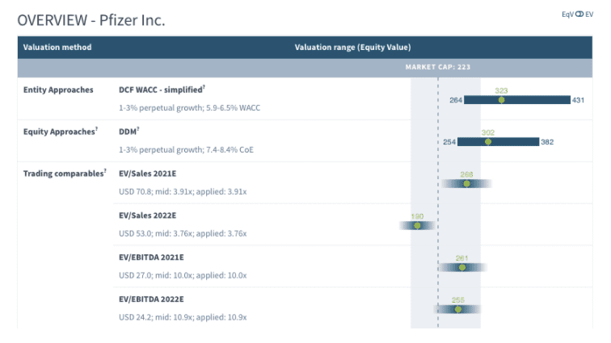The width and height of the screenshot is (611, 343).
Task: Click the Valuation method column header
Action: point(57,47)
